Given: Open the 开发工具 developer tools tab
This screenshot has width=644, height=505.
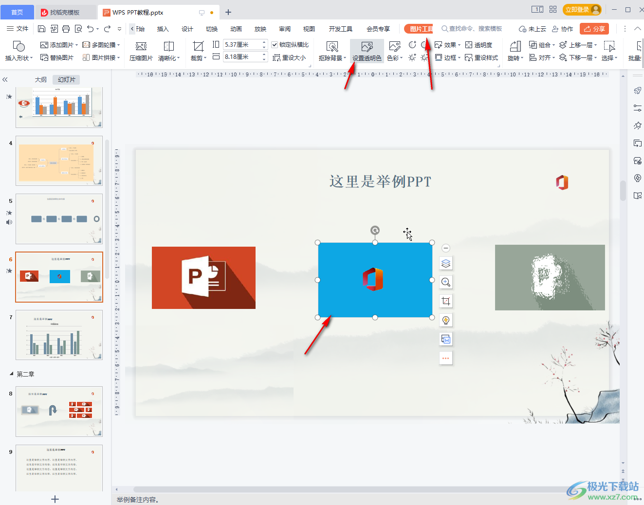Looking at the screenshot, I should [341, 29].
